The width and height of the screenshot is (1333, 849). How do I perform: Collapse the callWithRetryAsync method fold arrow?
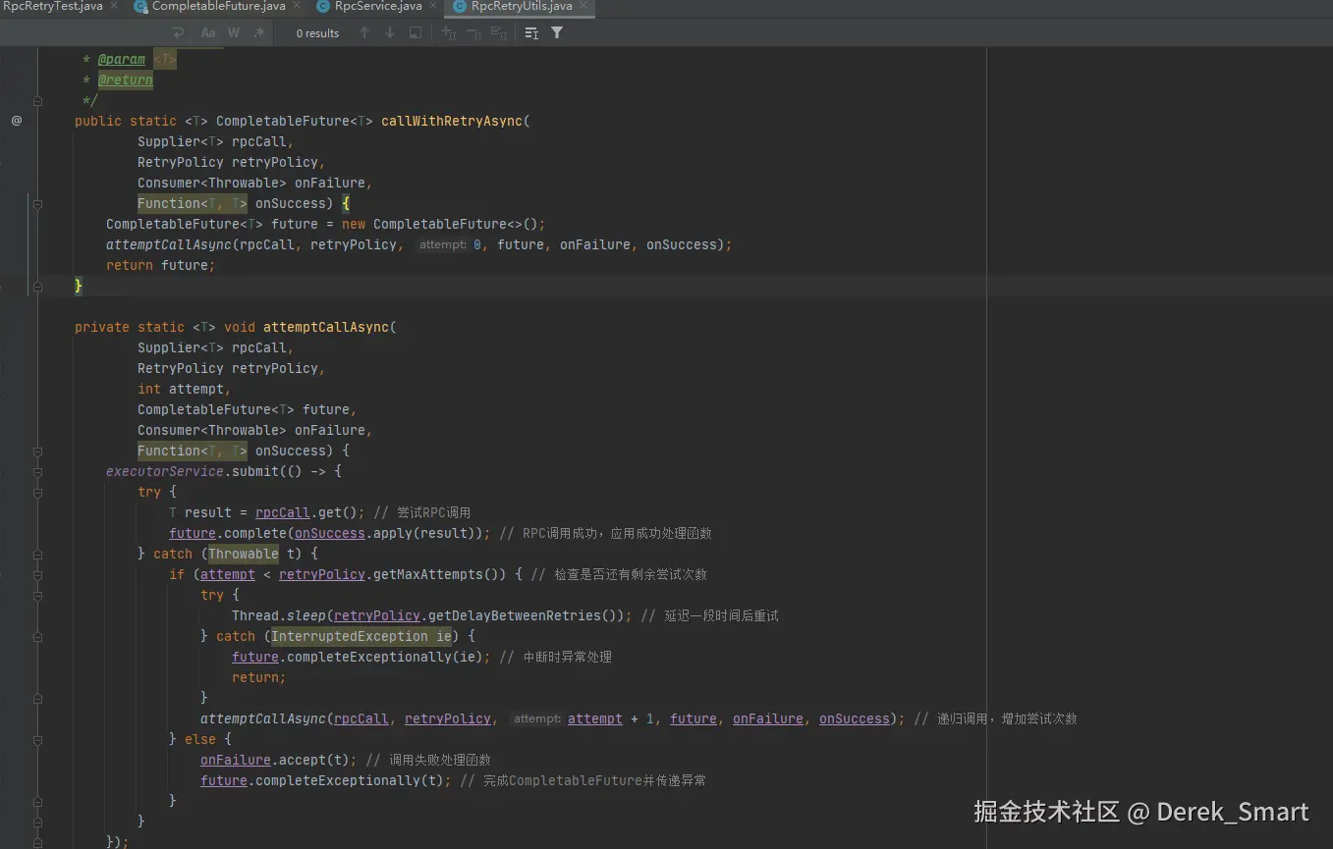pos(37,204)
